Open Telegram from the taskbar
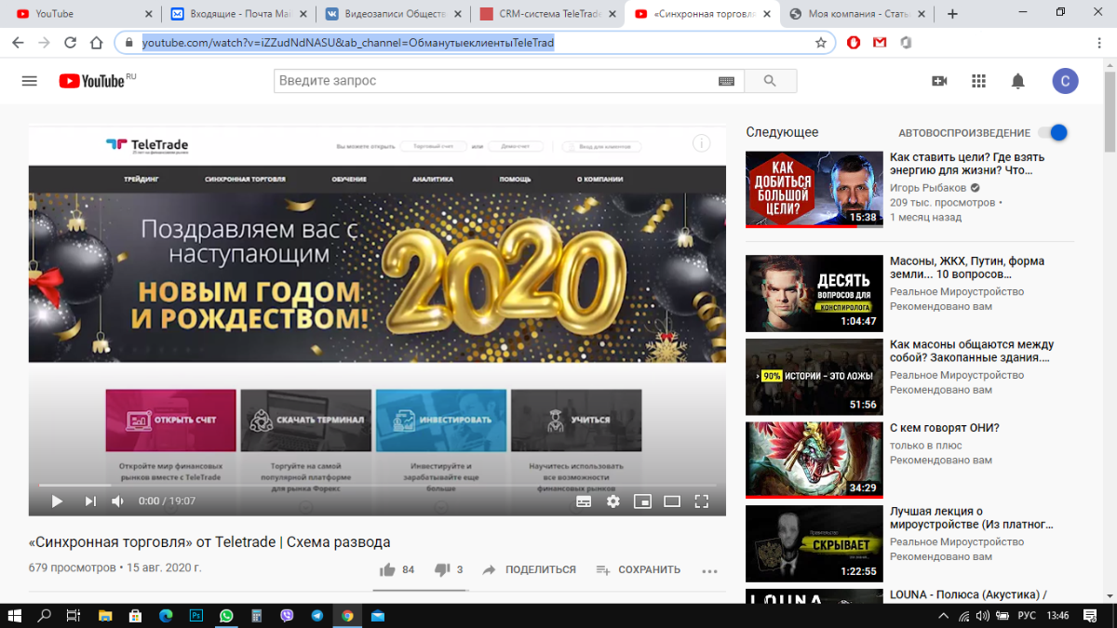This screenshot has height=628, width=1117. tap(317, 615)
